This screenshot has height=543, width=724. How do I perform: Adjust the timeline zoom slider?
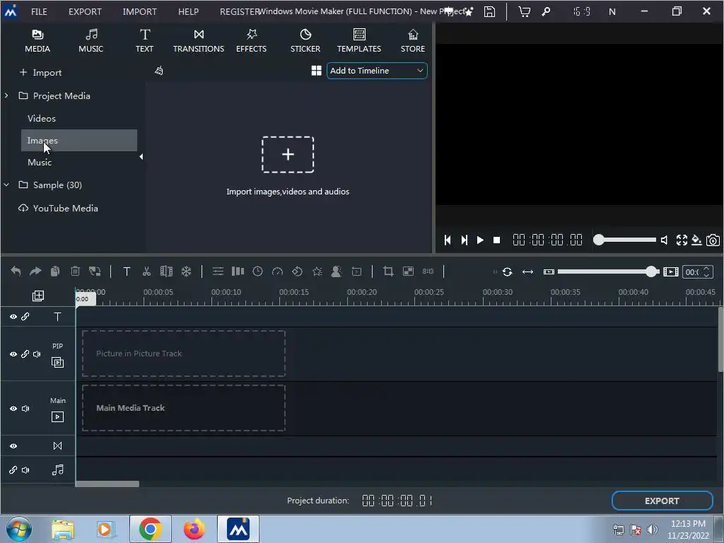click(x=609, y=271)
